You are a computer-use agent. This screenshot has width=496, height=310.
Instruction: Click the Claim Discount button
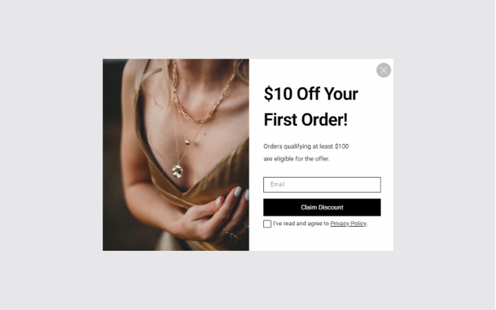[322, 207]
